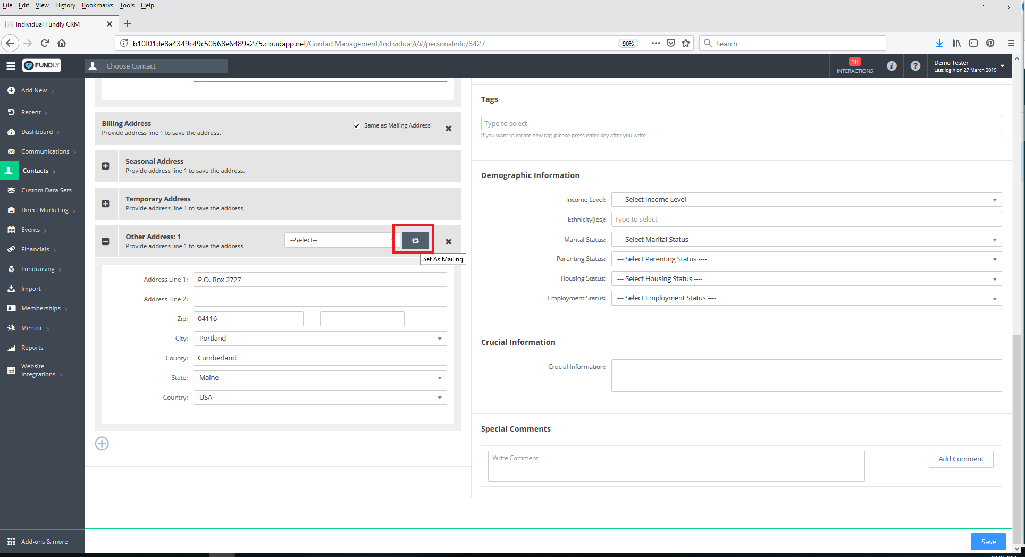1025x557 pixels.
Task: Open the Select Parenting Status dropdown
Action: click(x=806, y=259)
